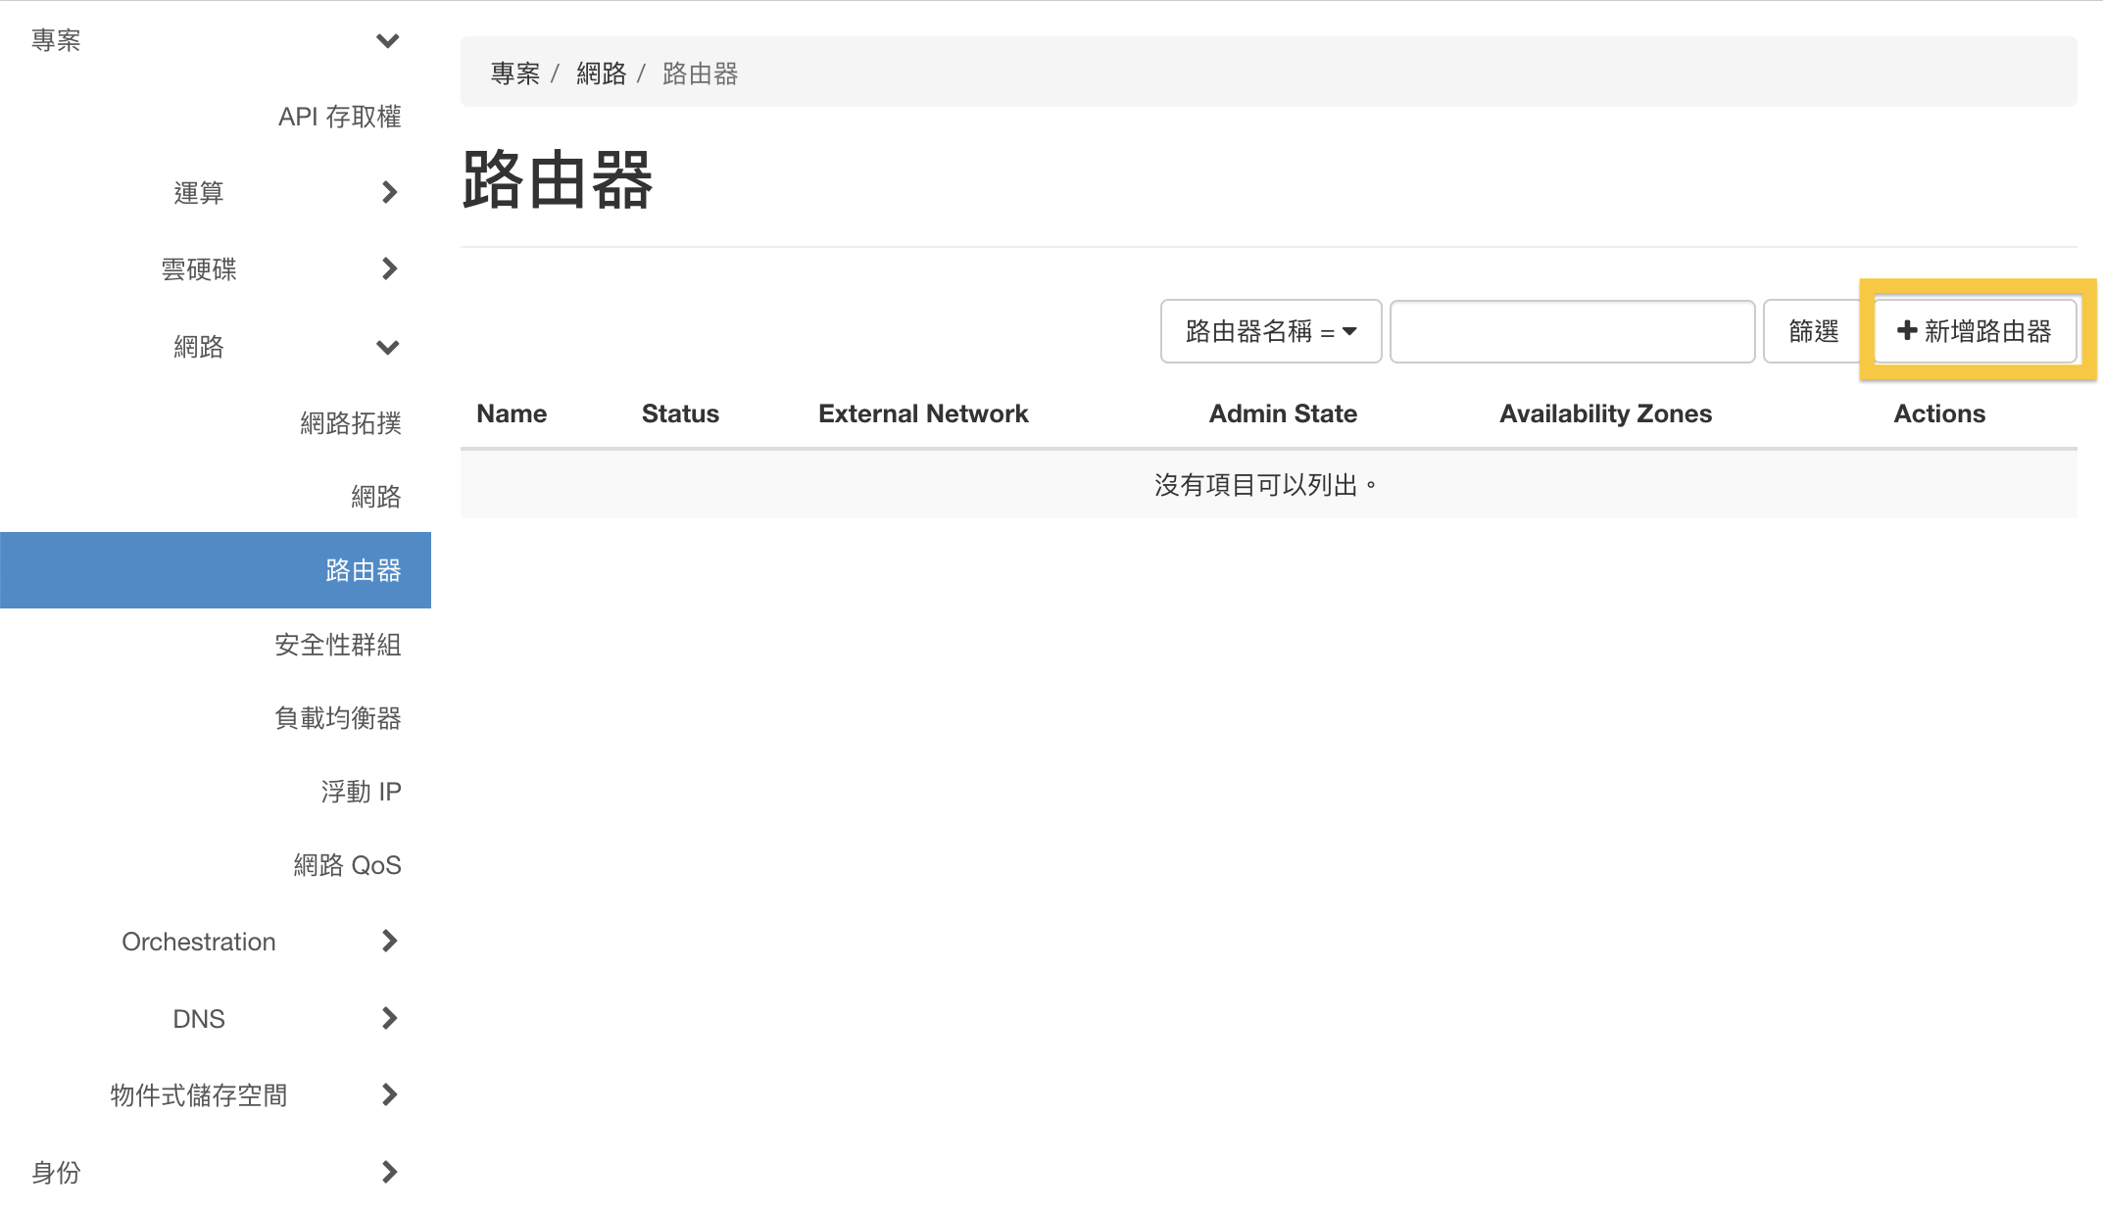This screenshot has width=2103, height=1212.
Task: Collapse the 專案 section chevron
Action: pos(388,40)
